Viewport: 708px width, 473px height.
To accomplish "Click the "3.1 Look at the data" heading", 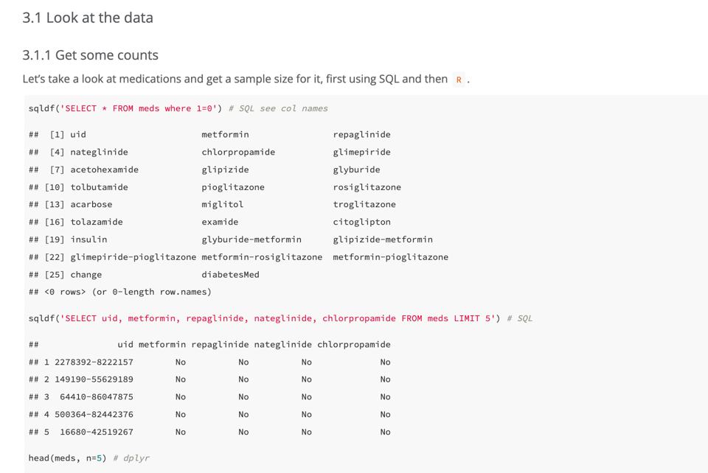I will (88, 18).
